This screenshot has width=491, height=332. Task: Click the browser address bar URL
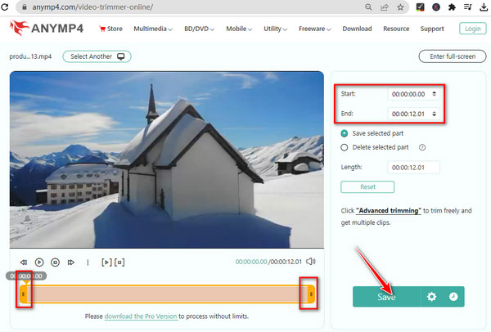(x=92, y=7)
